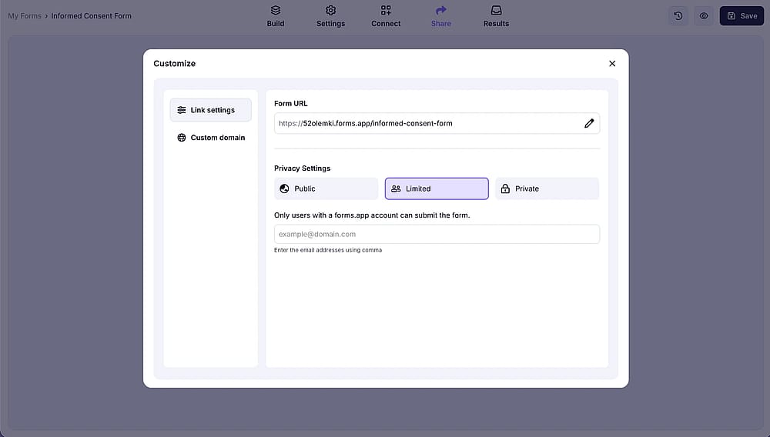Click the Informed Consent Form breadcrumb
770x437 pixels.
(x=92, y=15)
